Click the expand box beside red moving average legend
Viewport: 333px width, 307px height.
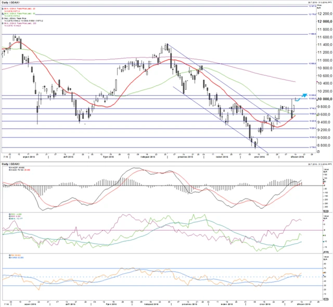click(x=2, y=9)
